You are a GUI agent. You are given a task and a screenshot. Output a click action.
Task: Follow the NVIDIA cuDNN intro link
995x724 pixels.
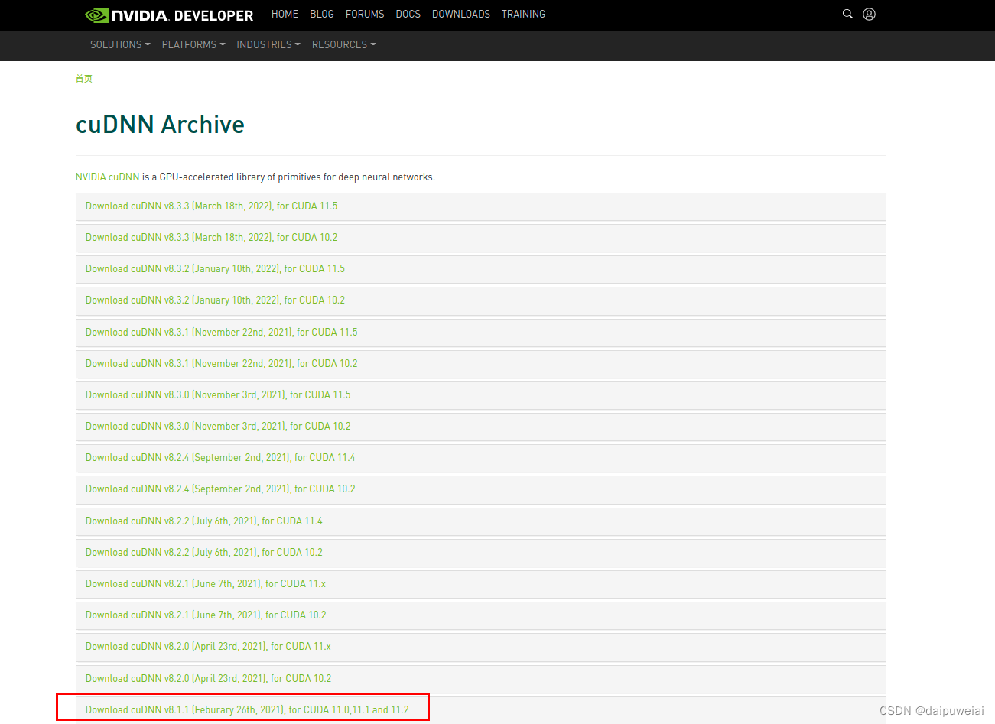coord(108,177)
